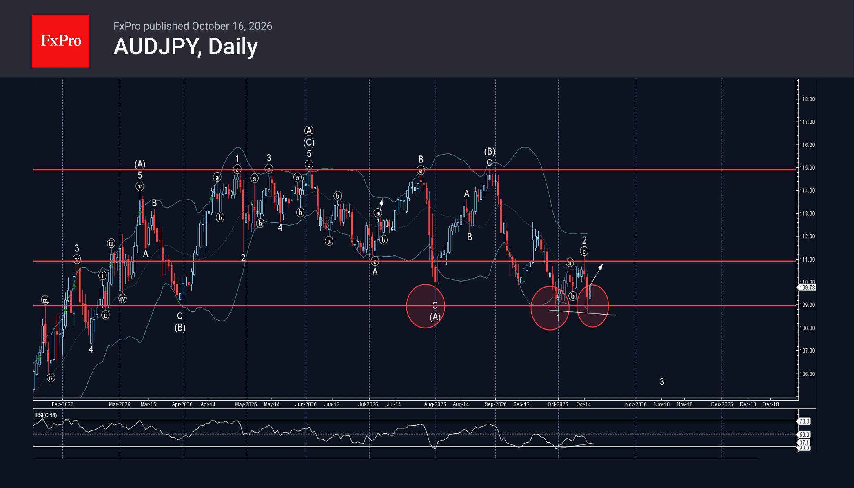This screenshot has width=854, height=488.
Task: Click the Feb-2026 date label
Action: point(62,404)
